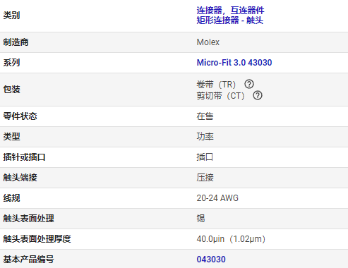Open the 连接器，互连器件 category link
Viewport: 348px width, 268px height.
(230, 11)
